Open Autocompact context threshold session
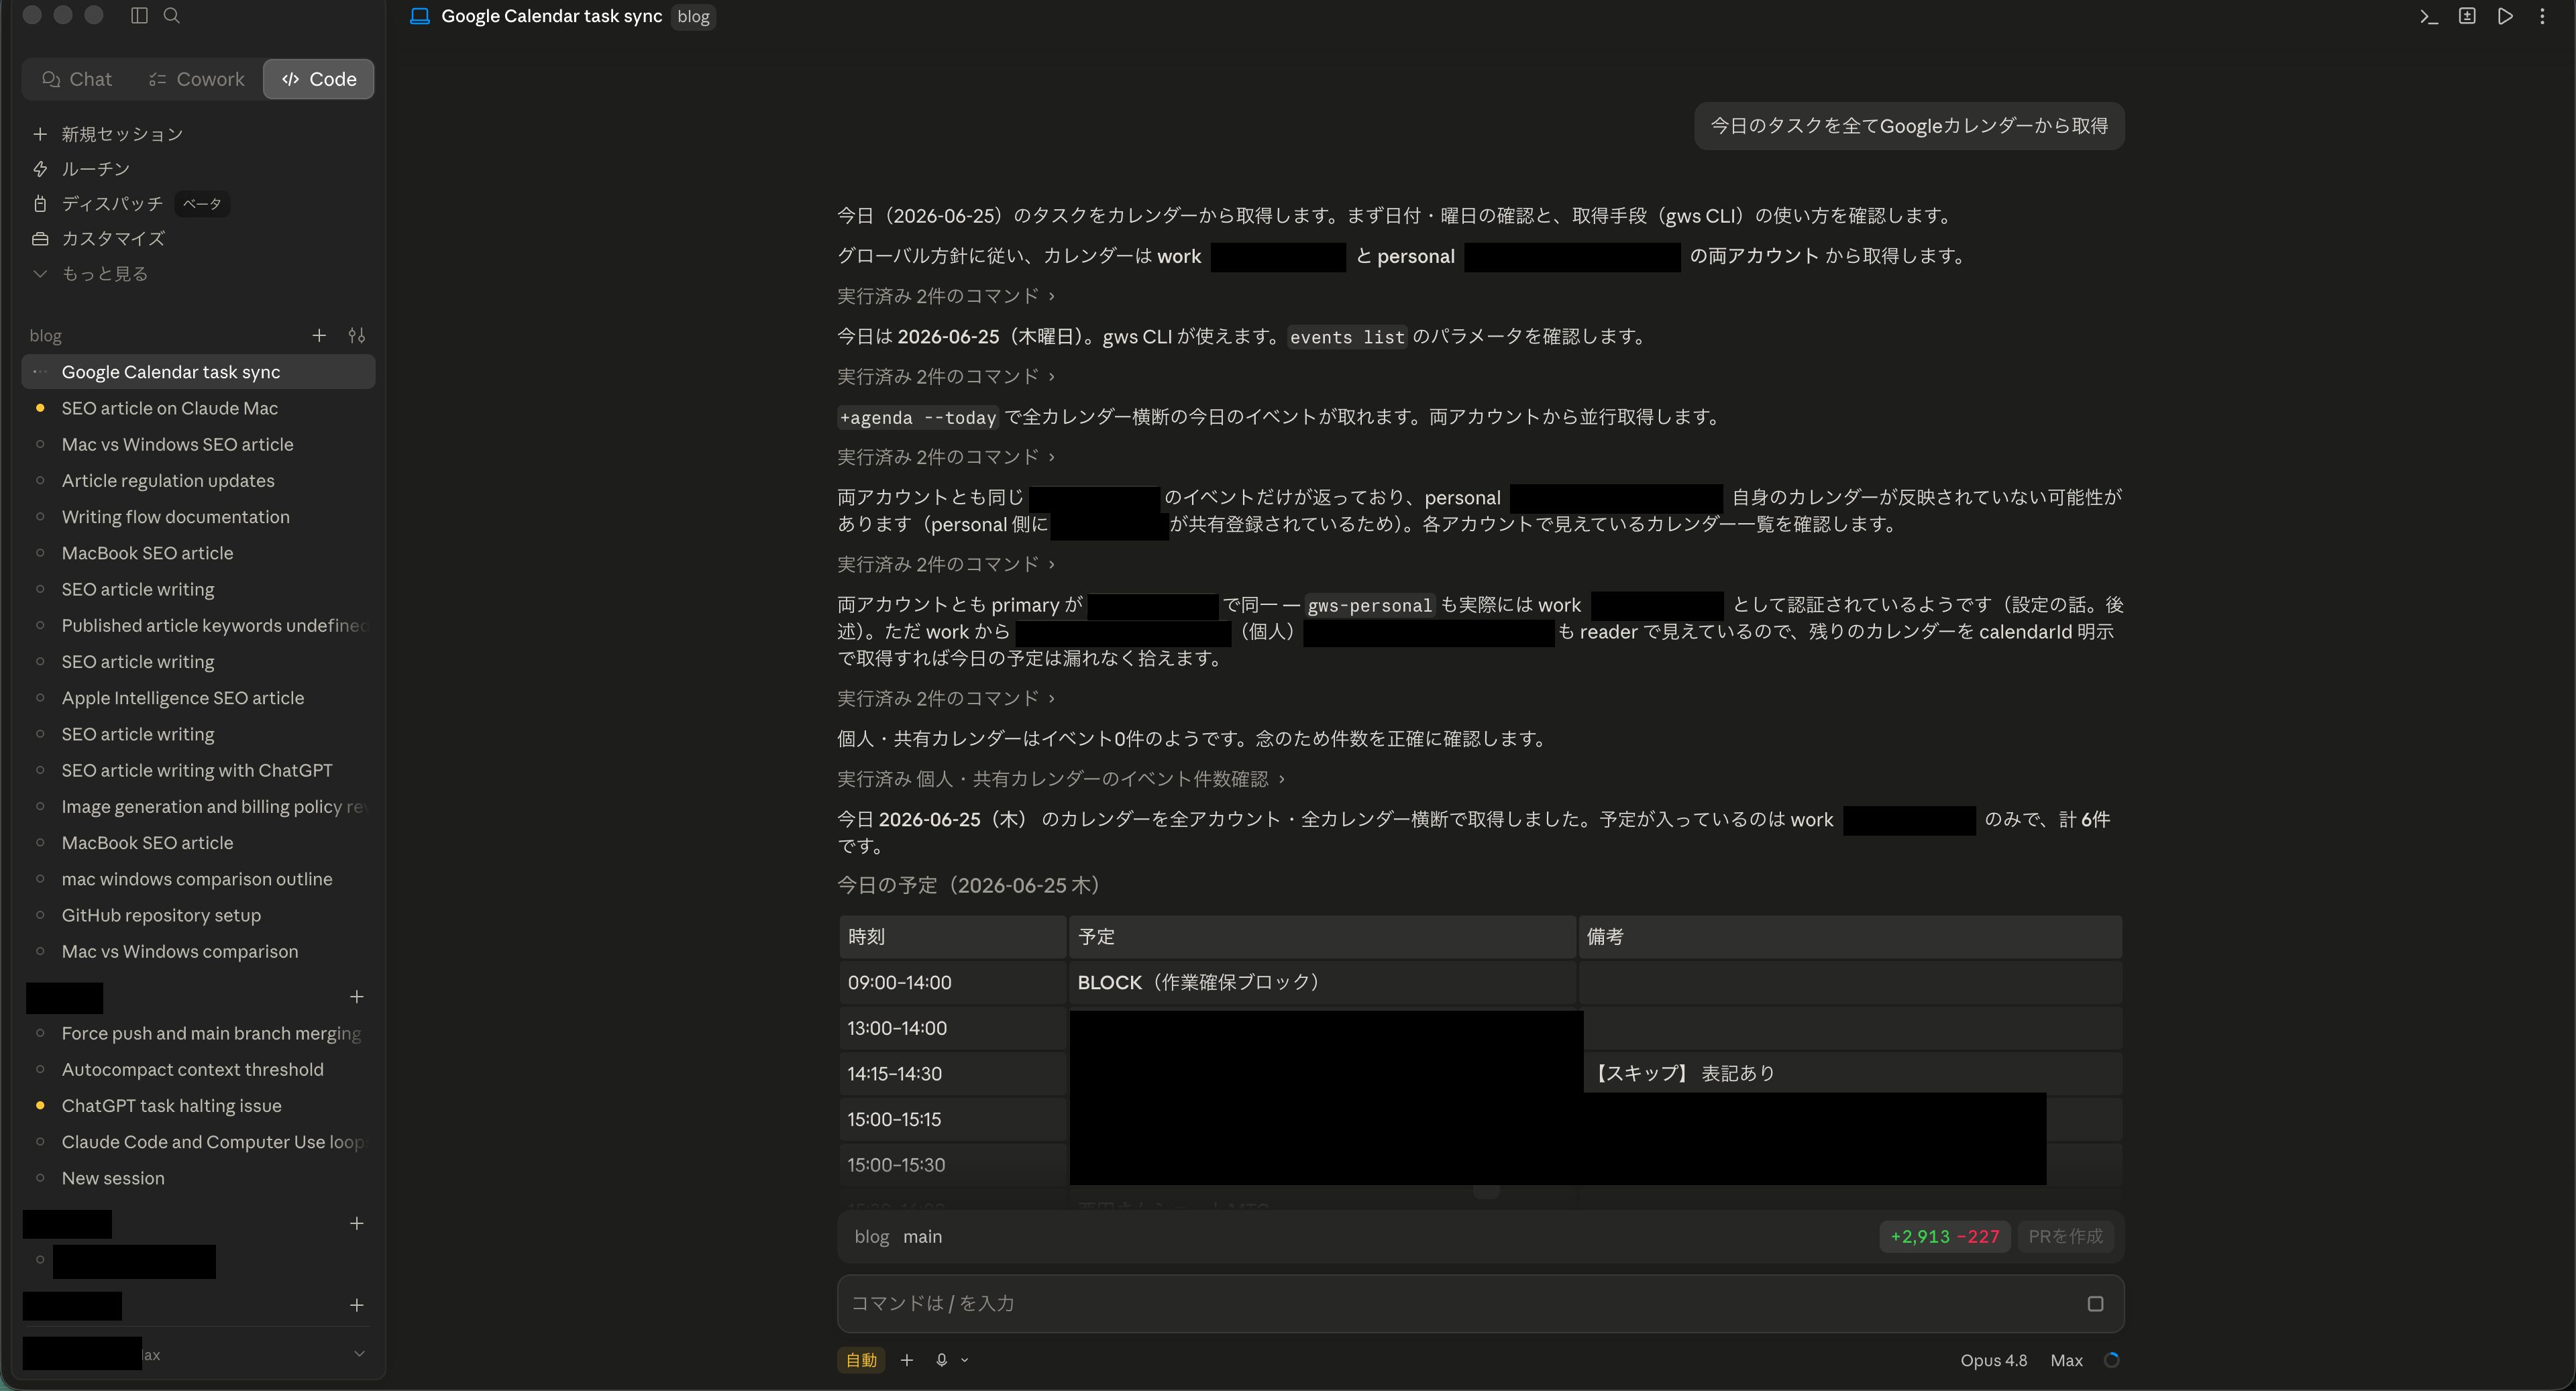 (x=199, y=1070)
